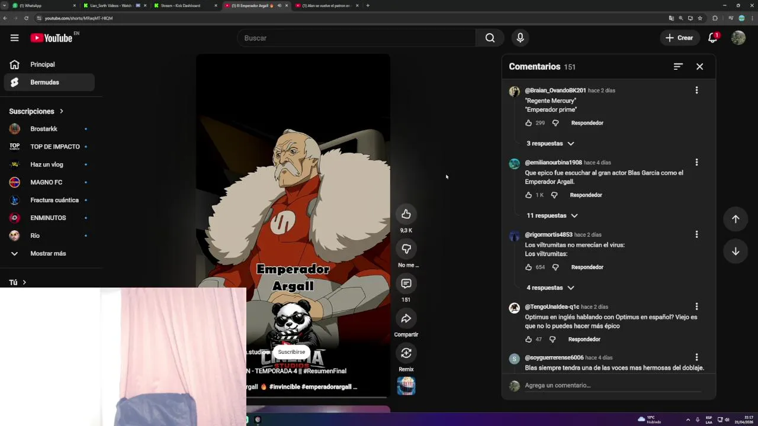This screenshot has width=758, height=426.
Task: Dislike the Short with thumbs down
Action: click(x=406, y=249)
